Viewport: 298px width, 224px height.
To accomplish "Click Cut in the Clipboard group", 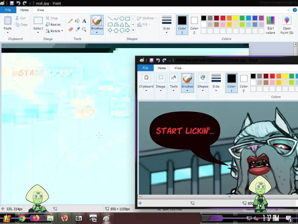I will [20, 18].
